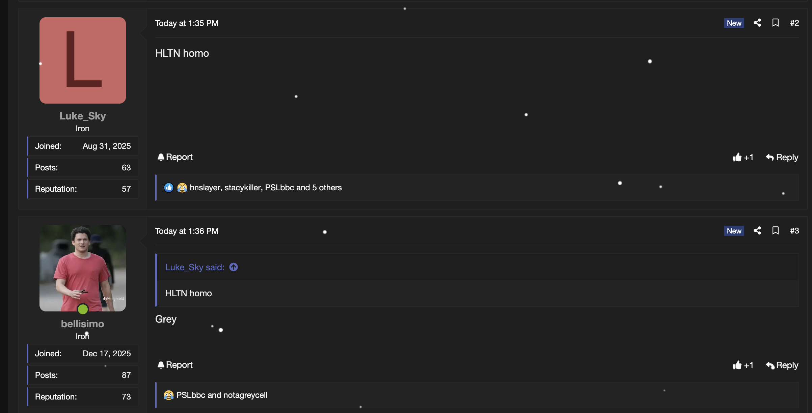Click Luke_Sky's red L avatar

pyautogui.click(x=83, y=60)
